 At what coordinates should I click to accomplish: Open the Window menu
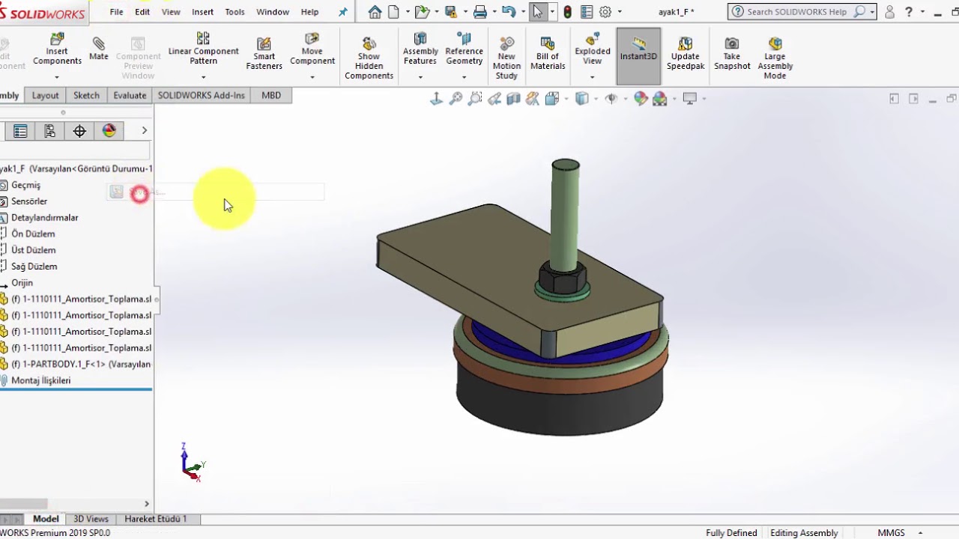(x=273, y=12)
